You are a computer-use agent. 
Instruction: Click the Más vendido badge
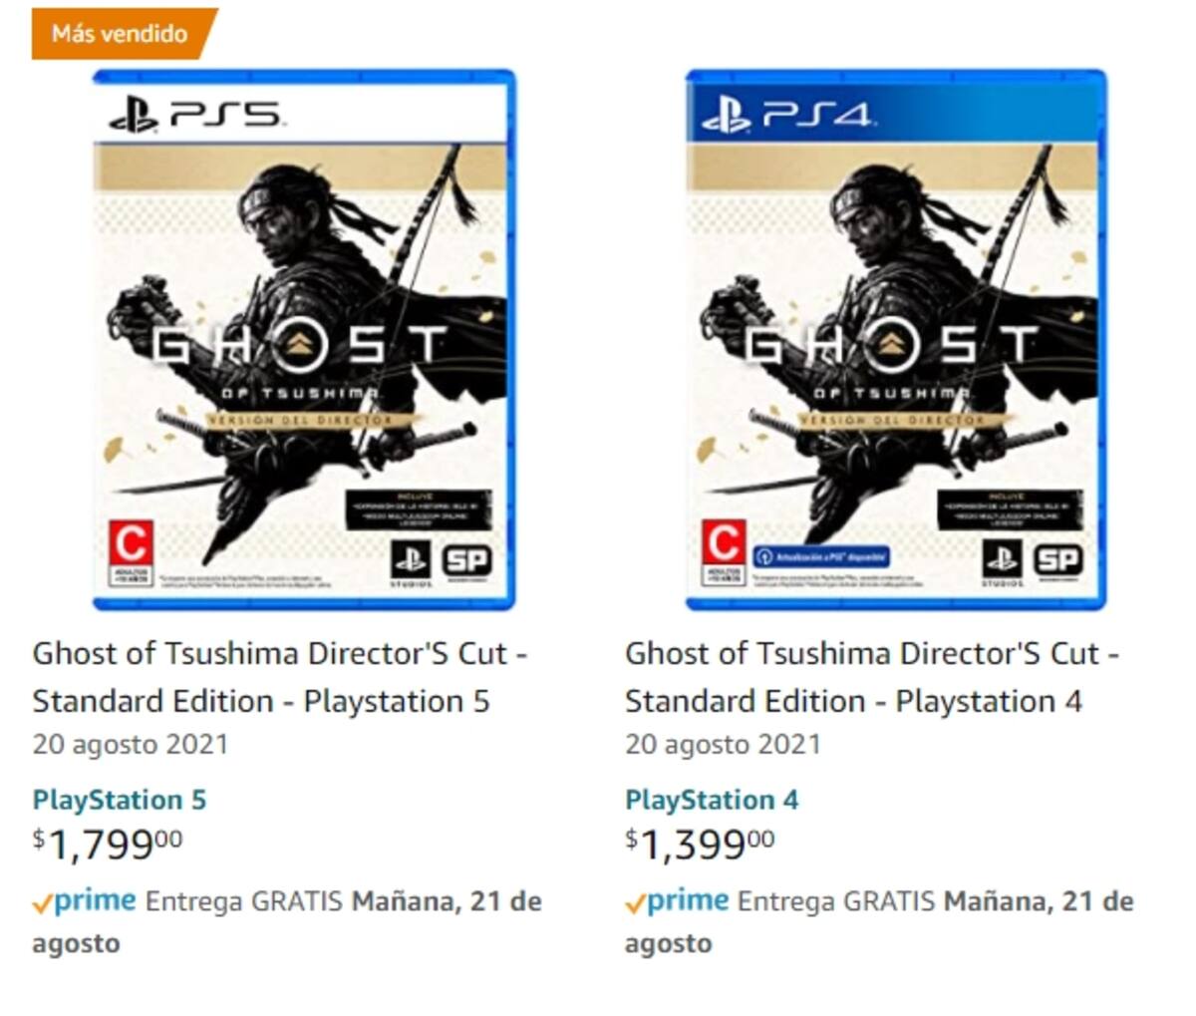(124, 34)
